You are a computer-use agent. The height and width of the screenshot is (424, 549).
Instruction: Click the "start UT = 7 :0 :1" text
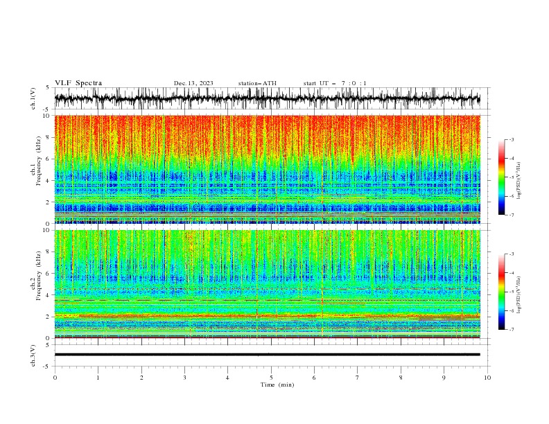(335, 83)
